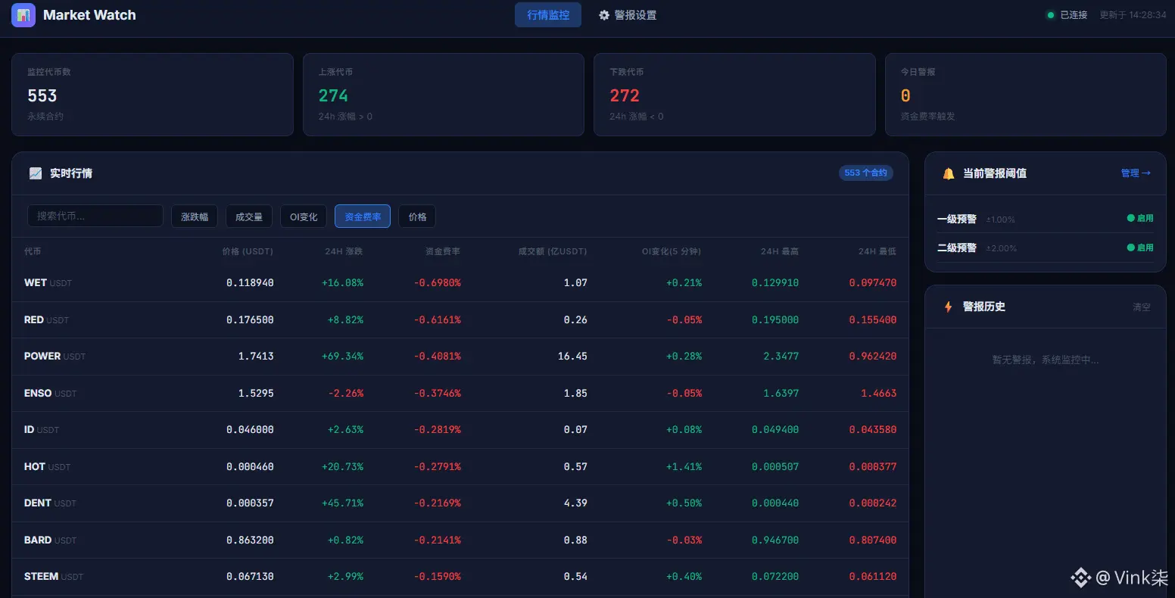Click the lightning icon beside 警报历史

tap(949, 307)
